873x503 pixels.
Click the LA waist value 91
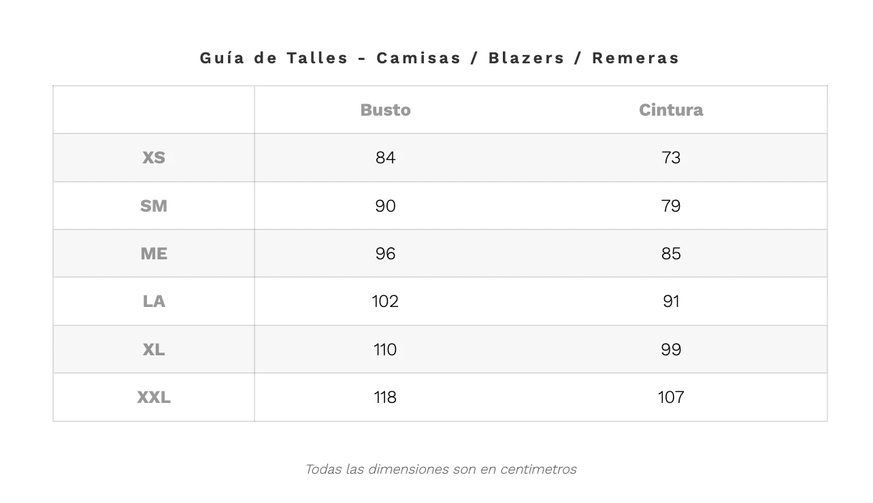pos(671,301)
